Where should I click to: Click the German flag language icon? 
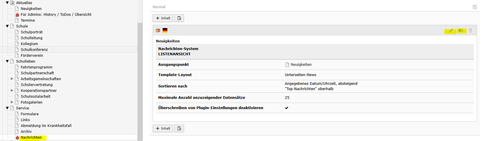tap(165, 30)
